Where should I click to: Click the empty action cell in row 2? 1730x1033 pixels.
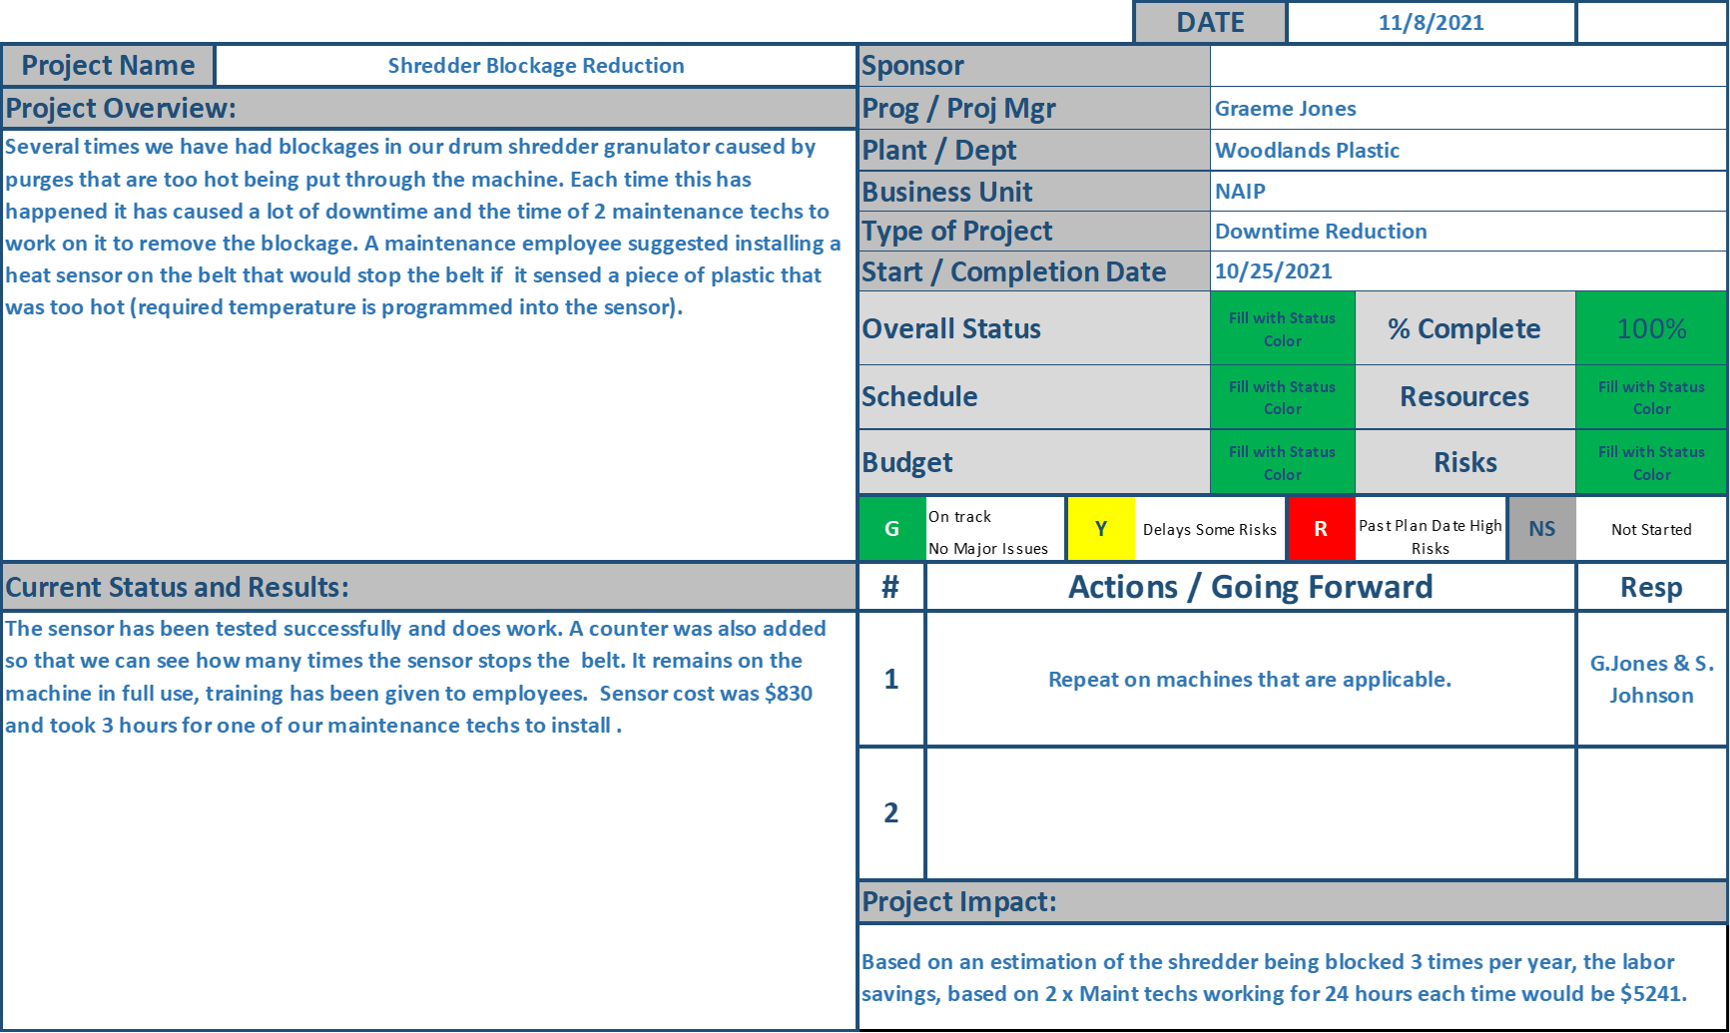[1251, 812]
